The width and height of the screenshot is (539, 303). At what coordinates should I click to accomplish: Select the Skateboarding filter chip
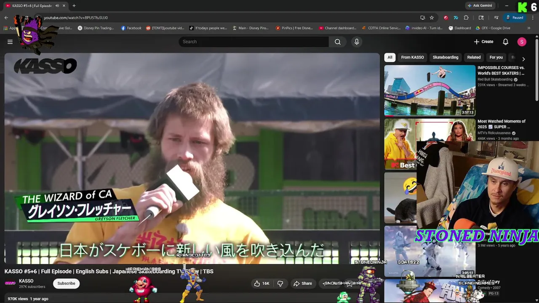coord(445,57)
